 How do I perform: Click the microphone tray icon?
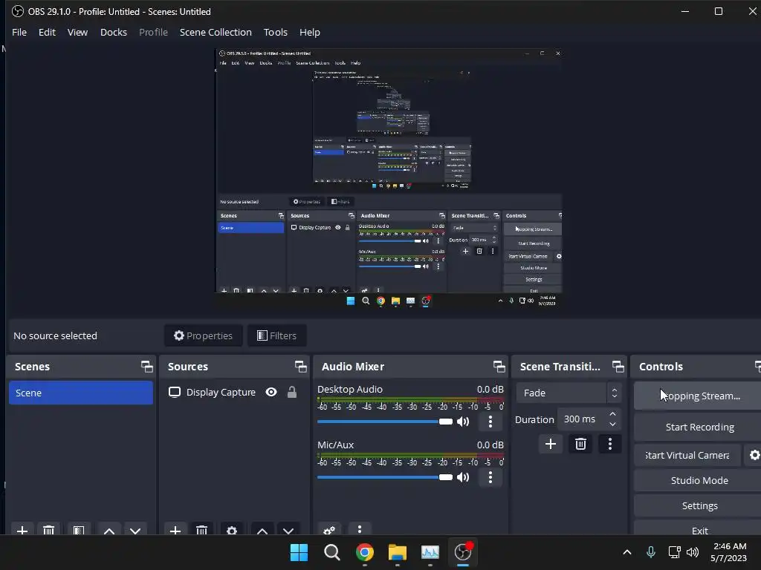pos(651,552)
